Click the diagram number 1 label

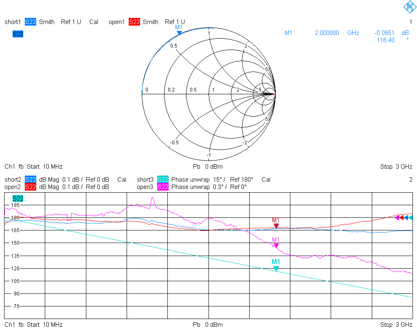[410, 22]
